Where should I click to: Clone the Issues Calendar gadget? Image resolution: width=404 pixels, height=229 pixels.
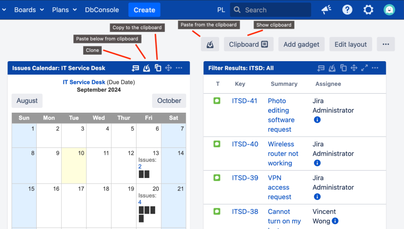click(135, 68)
